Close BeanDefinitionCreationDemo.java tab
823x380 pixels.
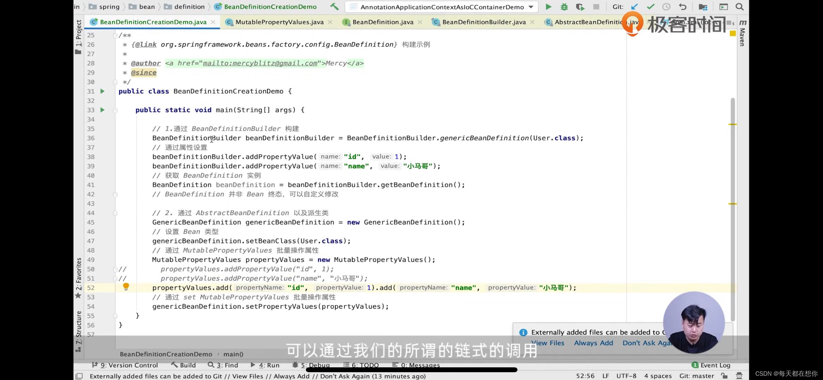pos(213,22)
